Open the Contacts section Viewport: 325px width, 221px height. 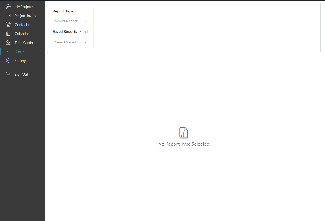22,25
